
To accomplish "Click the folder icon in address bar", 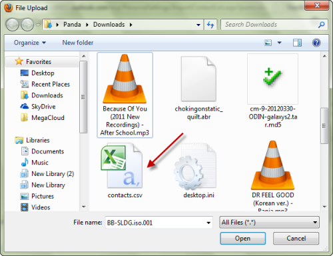I will pos(48,25).
